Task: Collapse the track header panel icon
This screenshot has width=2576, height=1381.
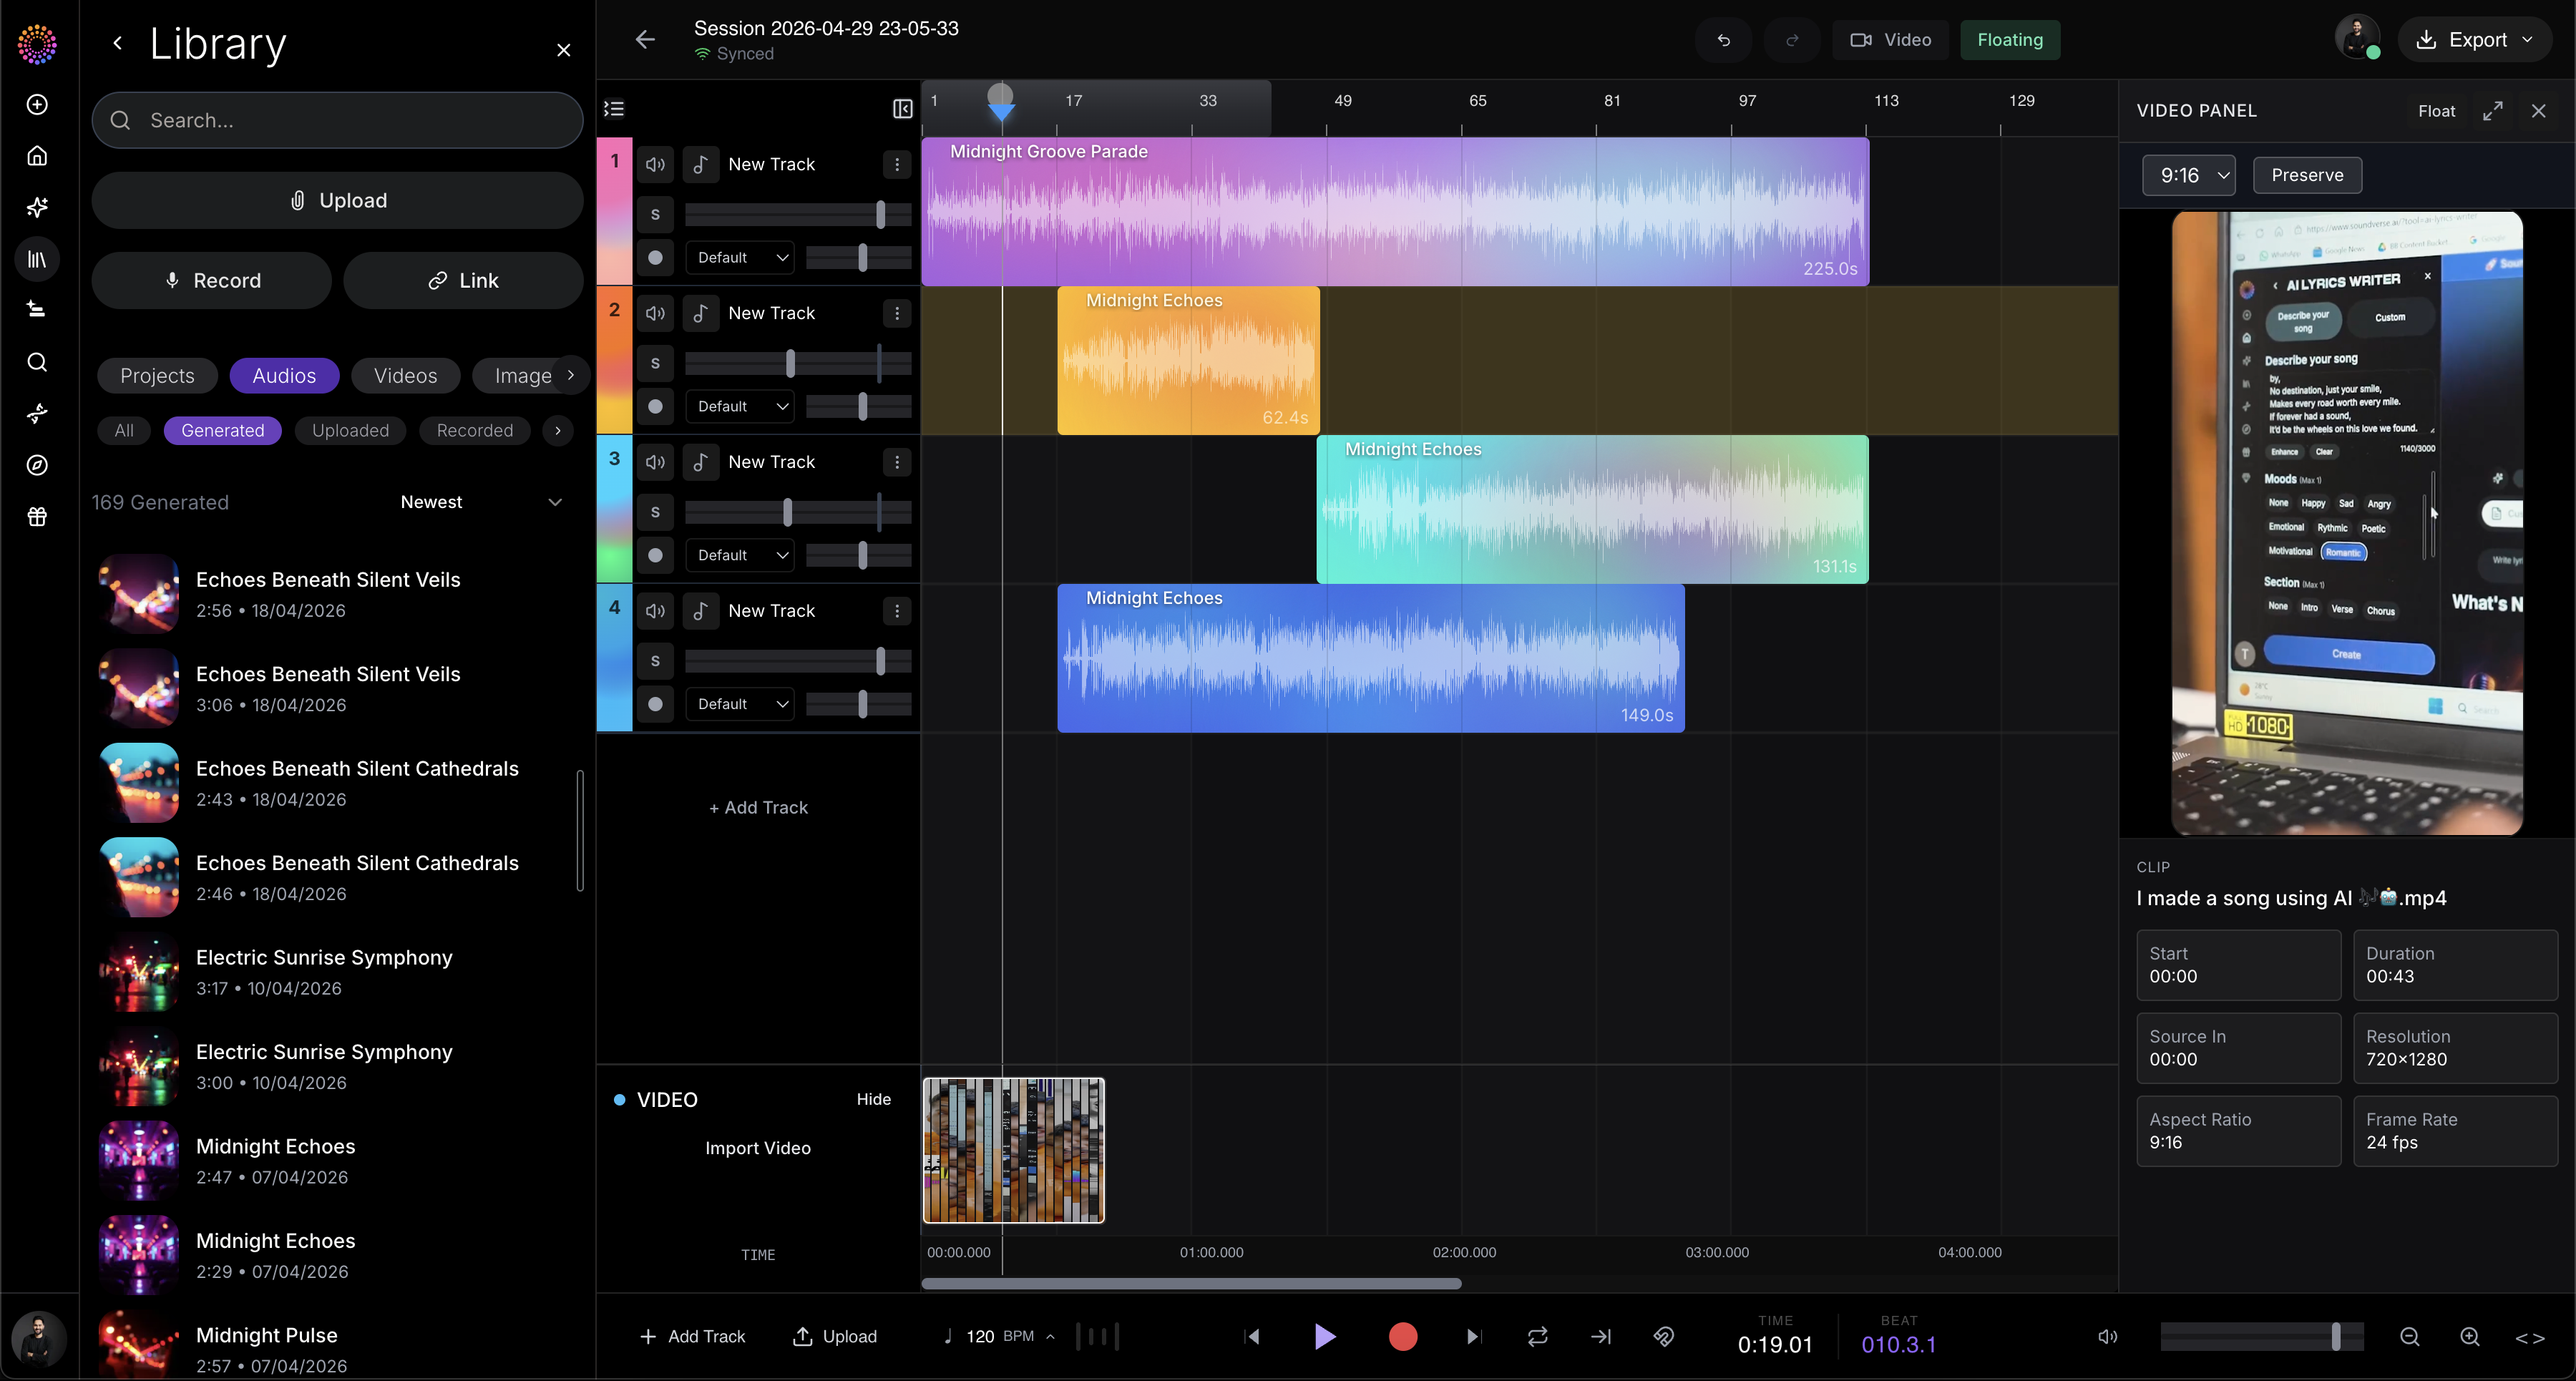Action: click(x=902, y=109)
